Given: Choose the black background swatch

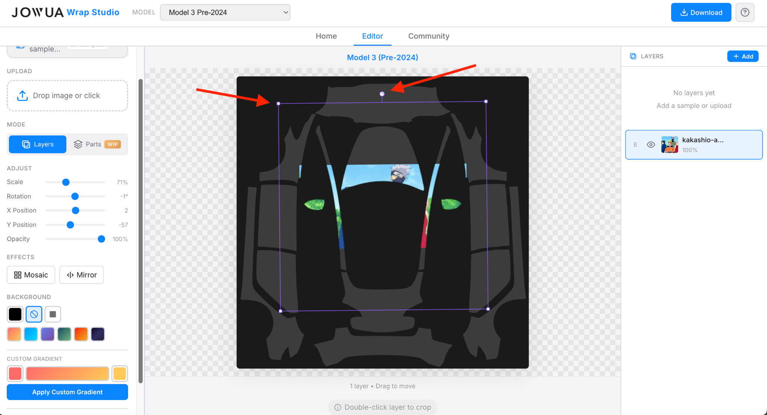Looking at the screenshot, I should (x=15, y=314).
